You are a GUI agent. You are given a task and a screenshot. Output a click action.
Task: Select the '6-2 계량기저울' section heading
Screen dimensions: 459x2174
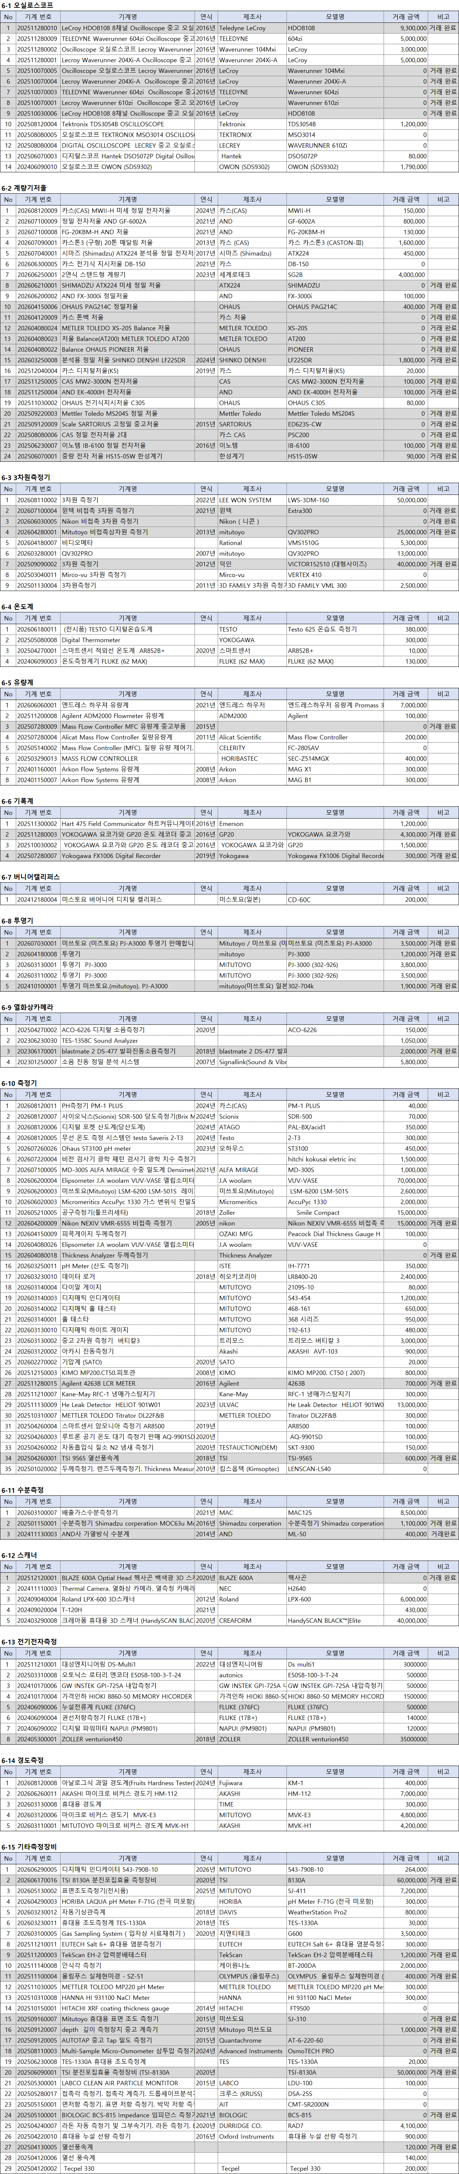(24, 188)
